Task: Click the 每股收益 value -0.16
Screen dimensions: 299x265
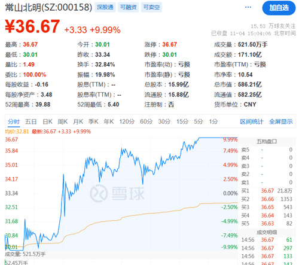Action: pos(42,84)
